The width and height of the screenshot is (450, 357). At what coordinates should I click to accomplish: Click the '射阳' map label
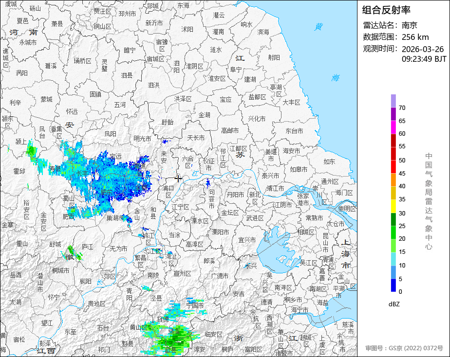point(274,57)
